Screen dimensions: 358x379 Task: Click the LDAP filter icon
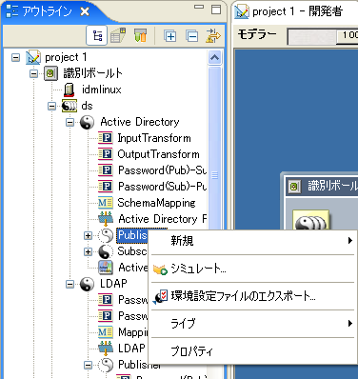pyautogui.click(x=106, y=349)
